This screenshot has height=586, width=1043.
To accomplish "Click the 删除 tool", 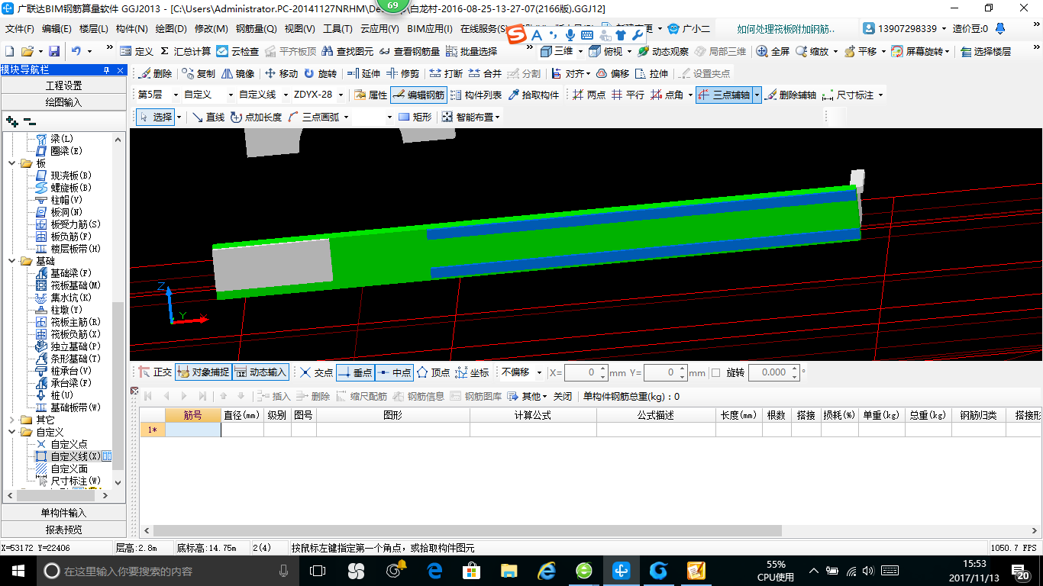I will 155,74.
